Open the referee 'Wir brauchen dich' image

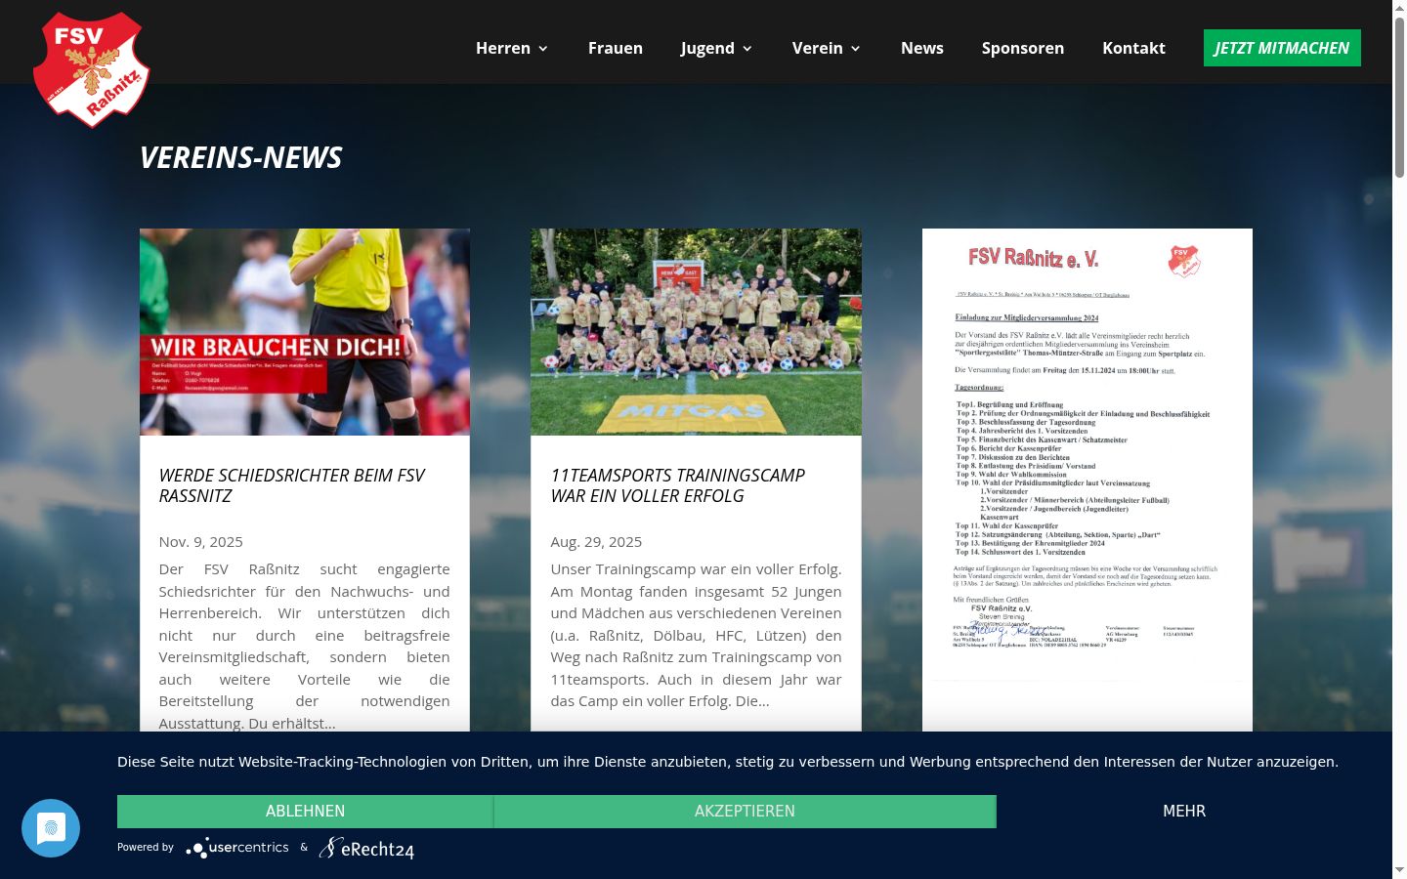[305, 332]
